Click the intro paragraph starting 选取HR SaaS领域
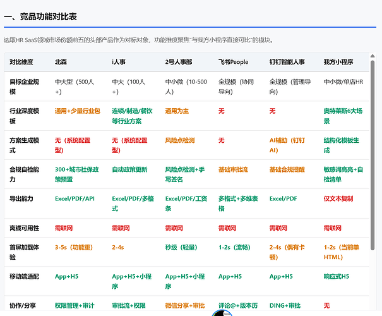 138,40
